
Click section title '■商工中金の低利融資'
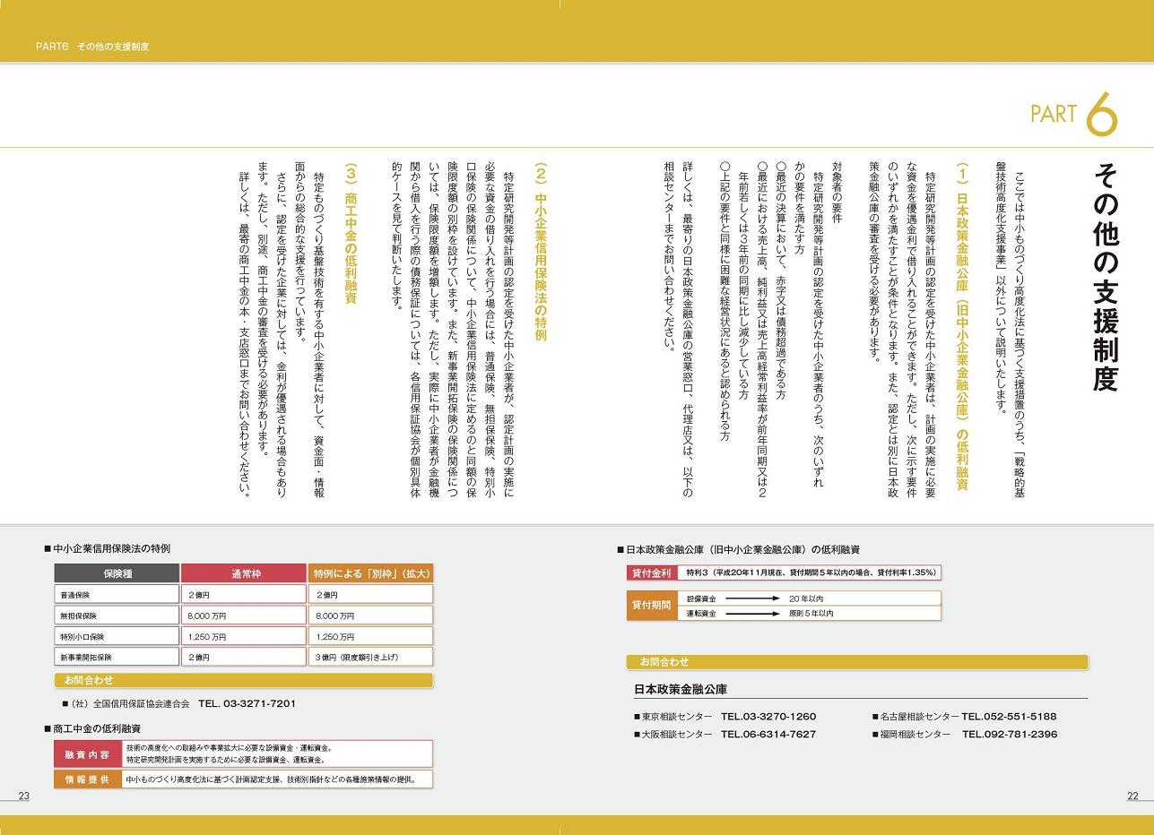[92, 728]
